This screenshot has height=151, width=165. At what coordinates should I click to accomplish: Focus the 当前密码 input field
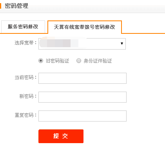tap(82, 78)
